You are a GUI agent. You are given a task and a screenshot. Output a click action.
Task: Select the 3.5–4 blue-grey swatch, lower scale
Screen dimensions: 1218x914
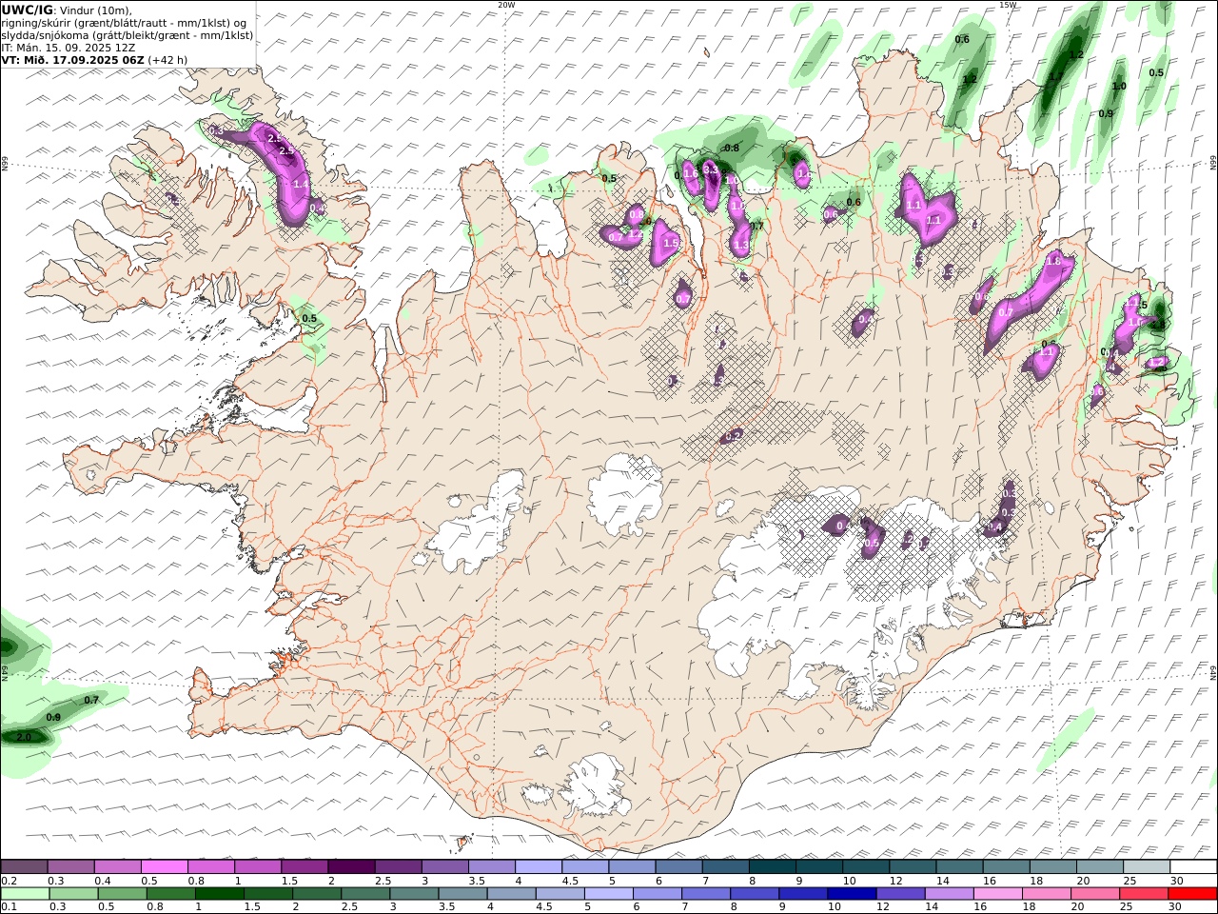[x=462, y=893]
